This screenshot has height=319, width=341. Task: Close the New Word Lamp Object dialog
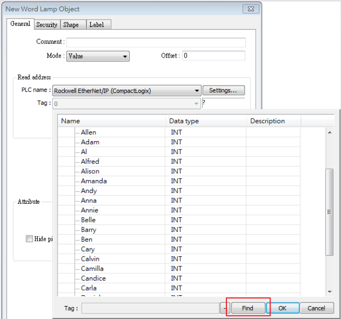click(x=251, y=9)
